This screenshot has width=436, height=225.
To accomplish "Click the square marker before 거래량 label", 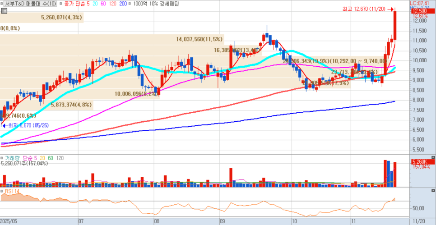I will (2, 158).
